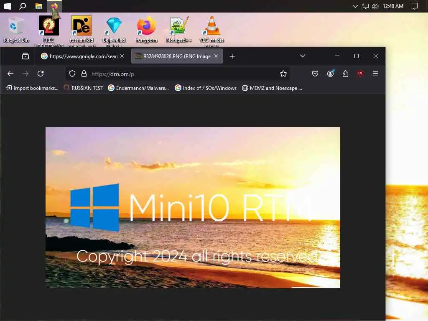Open the taskbar search icon
Image resolution: width=428 pixels, height=321 pixels.
click(23, 6)
